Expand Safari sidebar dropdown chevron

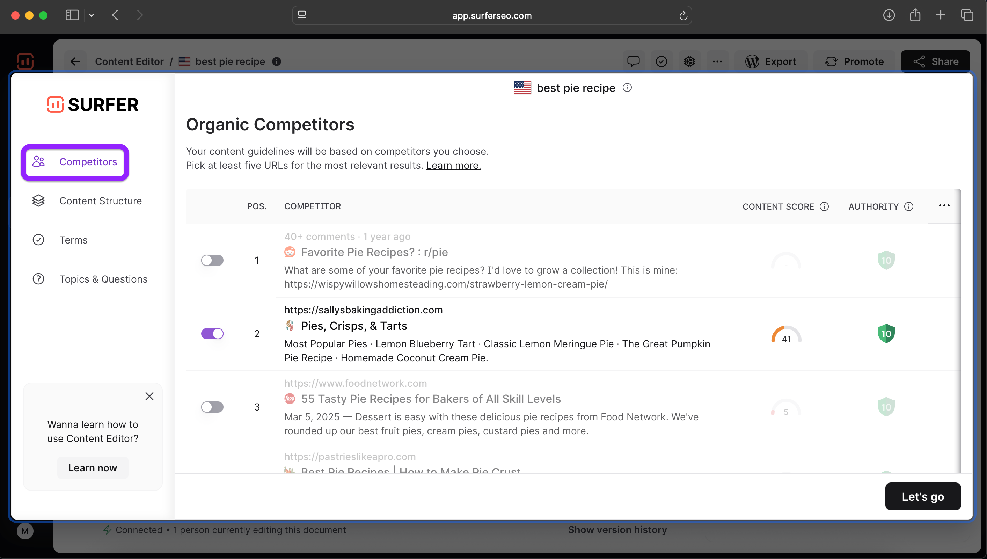(x=92, y=15)
